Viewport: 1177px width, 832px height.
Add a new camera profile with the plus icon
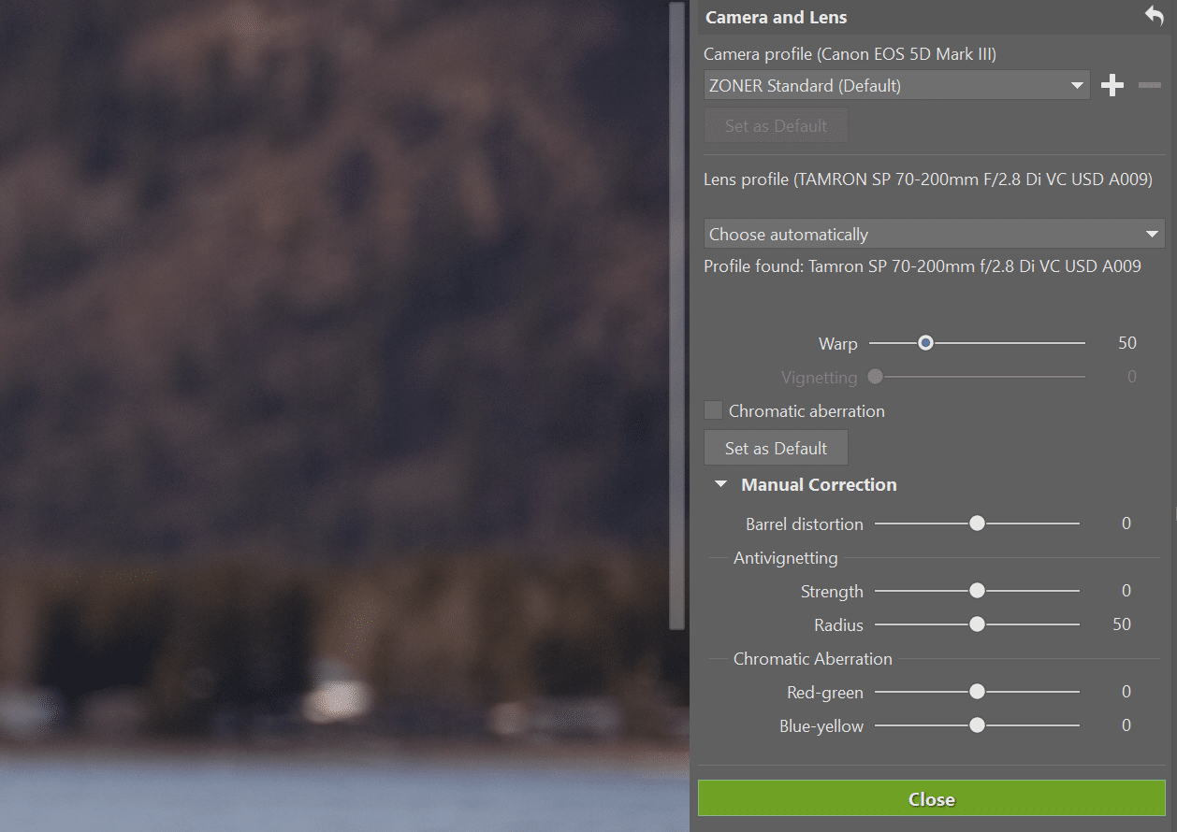(x=1112, y=86)
